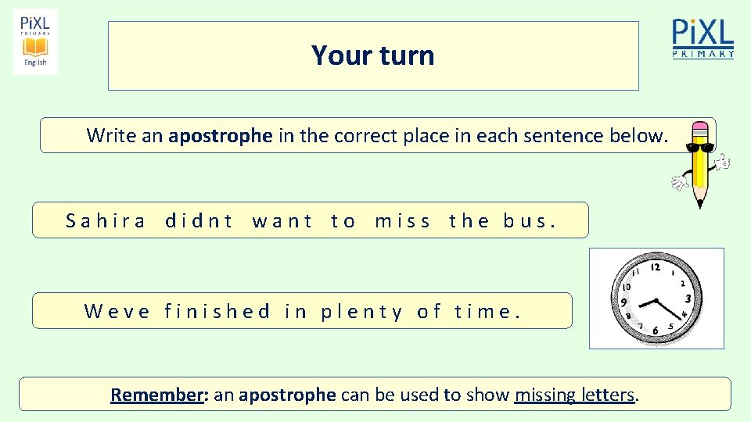Click the PiXL Primary logo at top right
This screenshot has width=751, height=422.
point(703,39)
